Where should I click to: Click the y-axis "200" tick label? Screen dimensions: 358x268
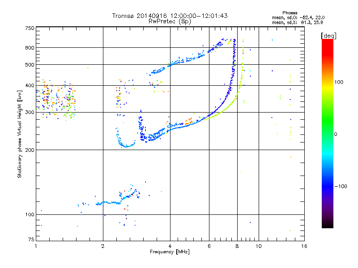pyautogui.click(x=30, y=150)
